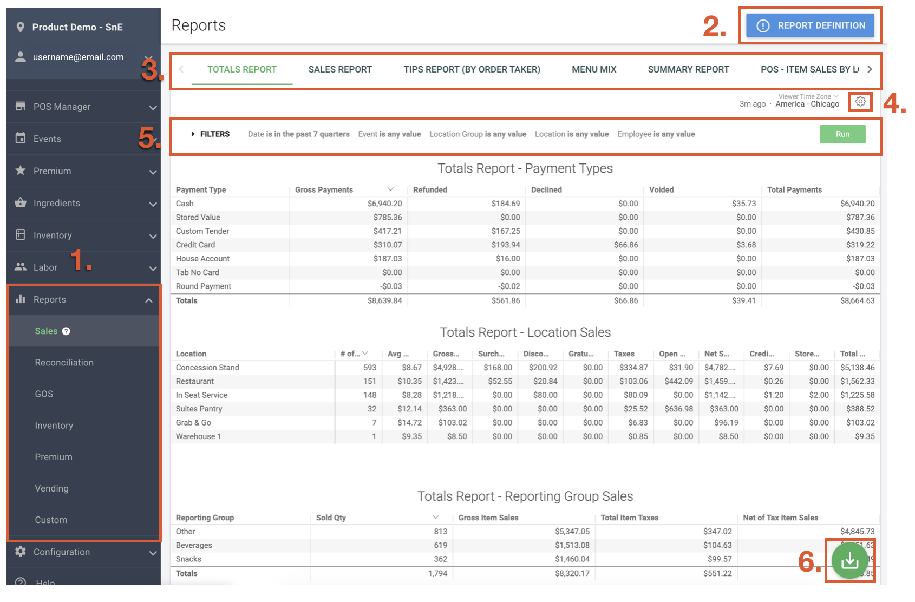Viewport: 915px width, 602px height.
Task: Open report settings gear near time zone
Action: coord(860,101)
